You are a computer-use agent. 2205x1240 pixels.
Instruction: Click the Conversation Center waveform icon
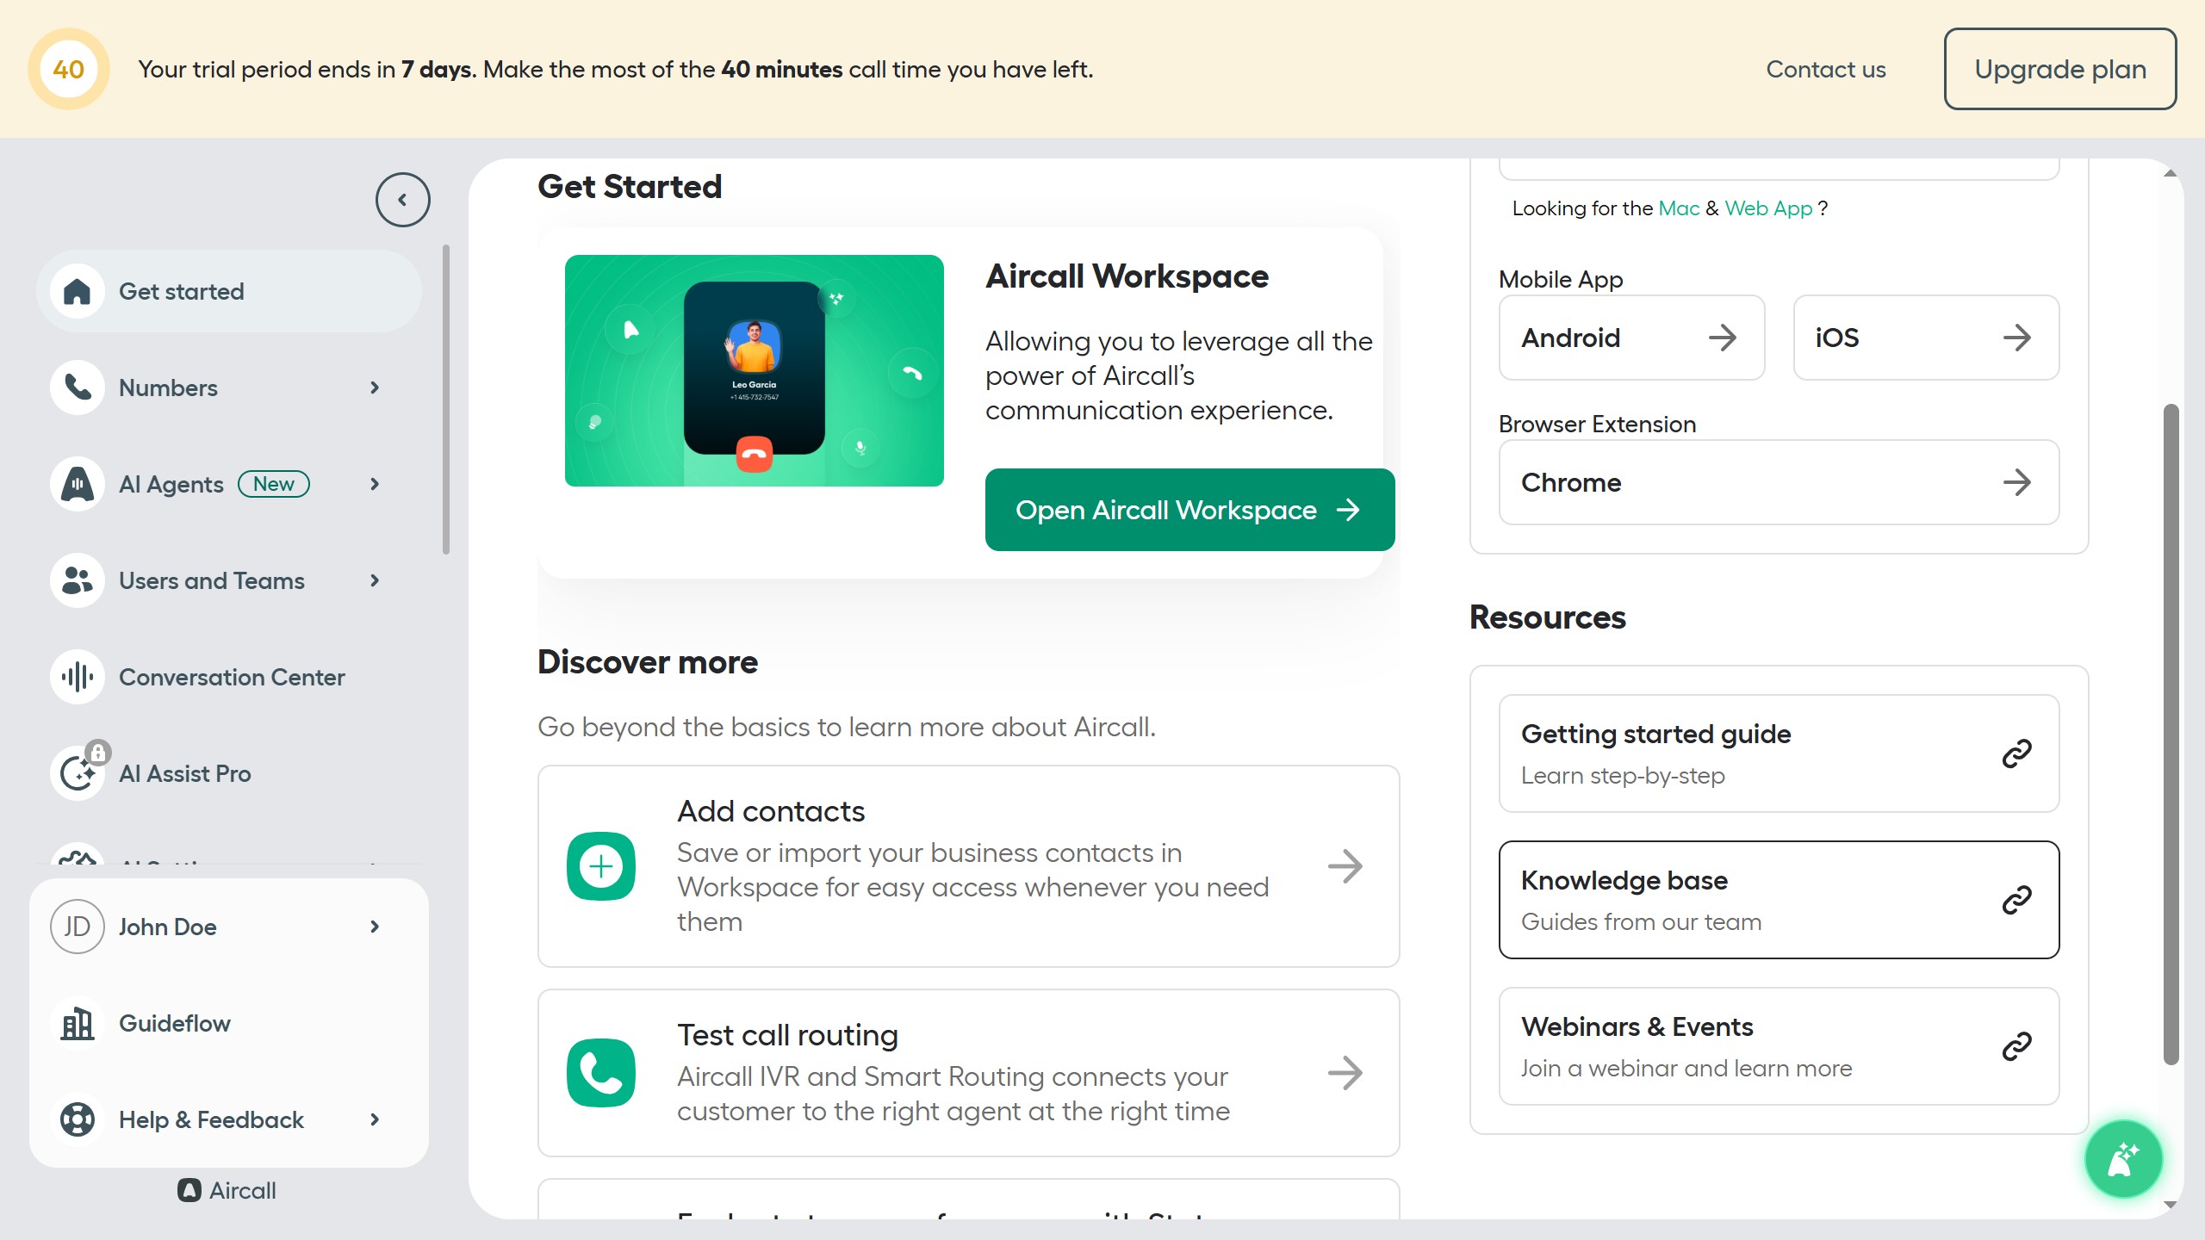pyautogui.click(x=78, y=677)
